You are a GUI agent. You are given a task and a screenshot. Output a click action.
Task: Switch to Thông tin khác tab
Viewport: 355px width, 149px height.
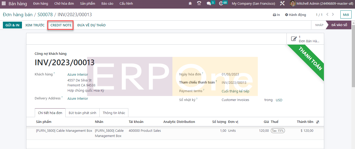[x=114, y=113]
